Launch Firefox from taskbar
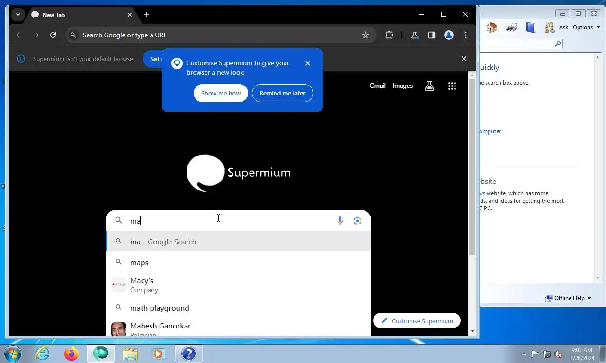The width and height of the screenshot is (606, 363). coord(71,354)
